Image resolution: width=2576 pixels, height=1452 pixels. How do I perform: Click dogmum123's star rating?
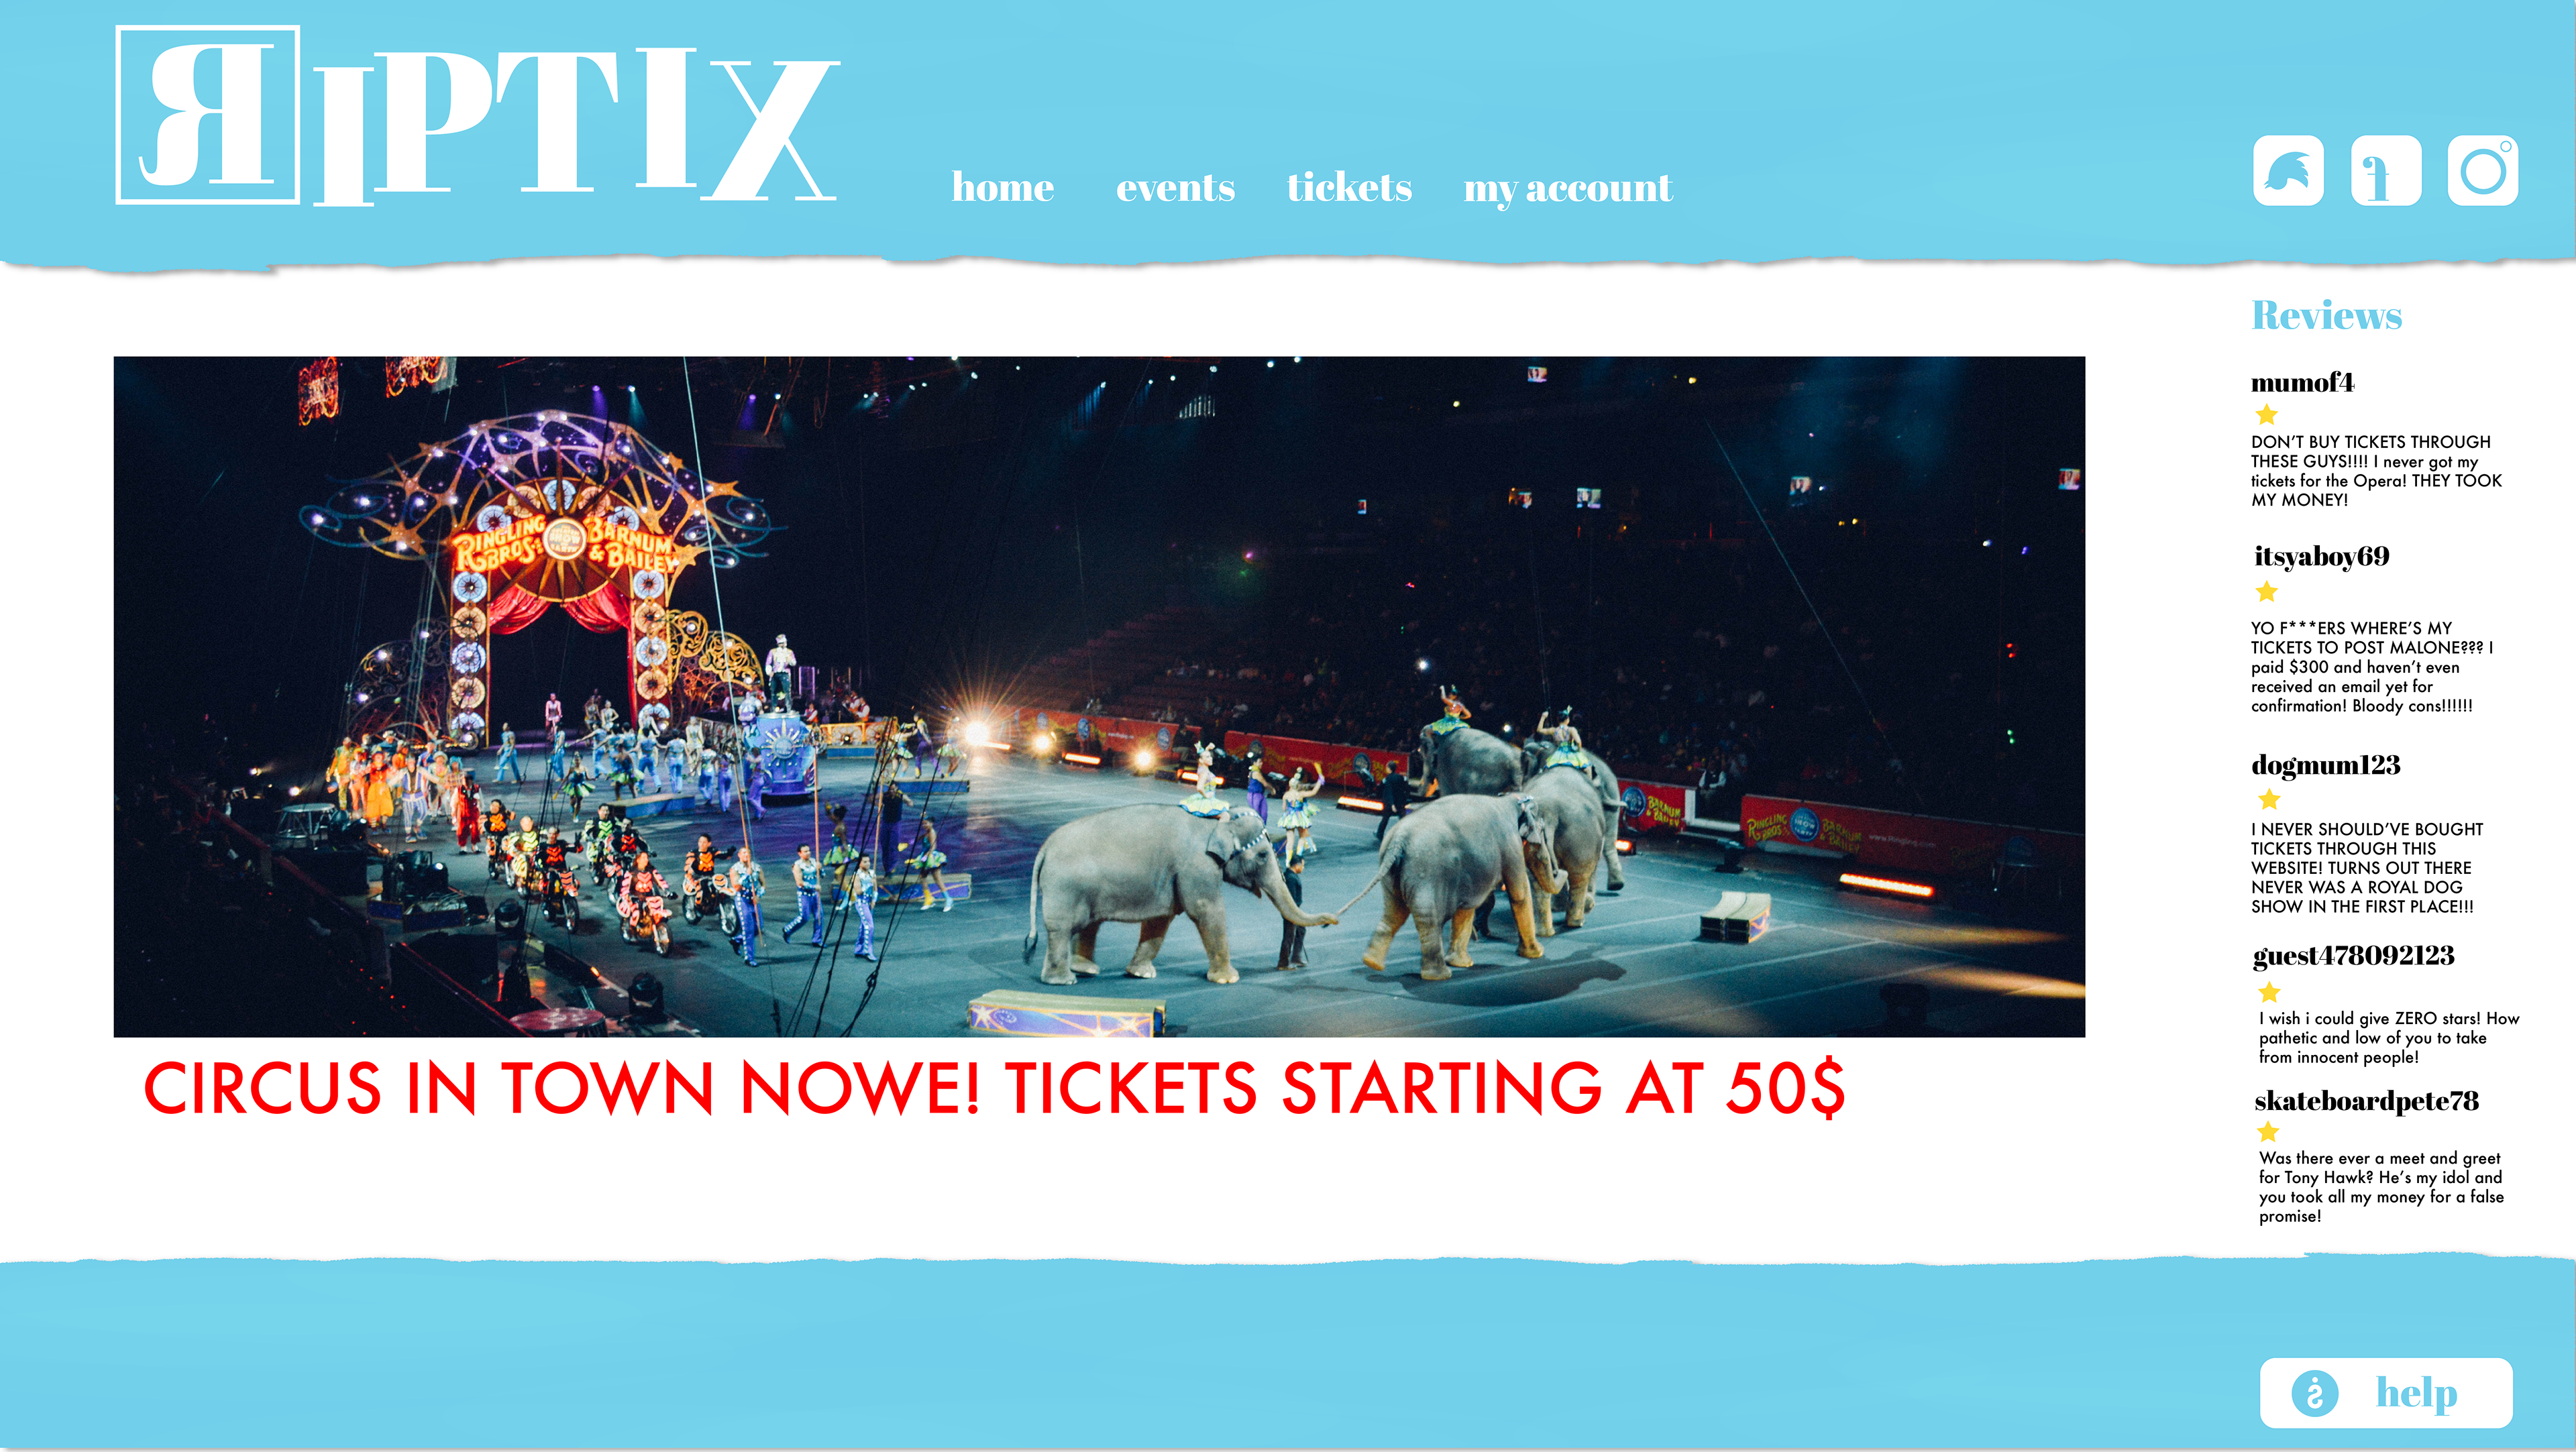[x=2270, y=799]
